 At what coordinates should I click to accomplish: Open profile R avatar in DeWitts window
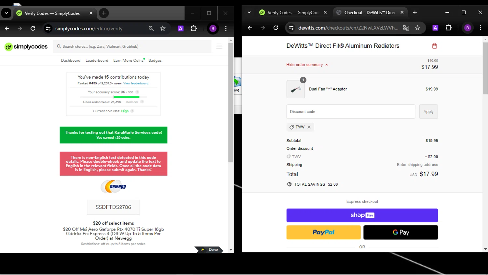pyautogui.click(x=468, y=28)
